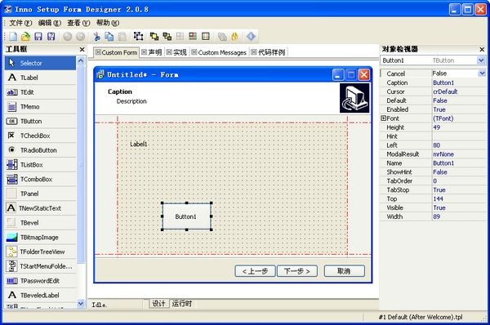The width and height of the screenshot is (490, 325).
Task: Click the ModalResult value mrNone
Action: [459, 154]
